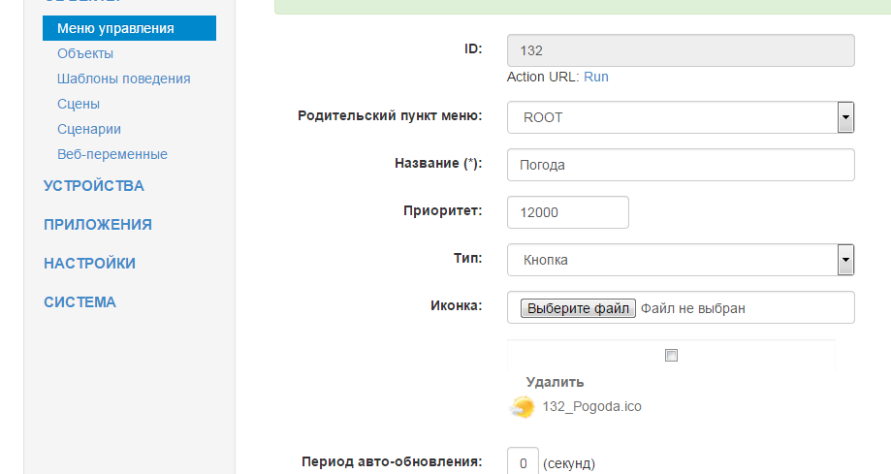
Task: Tick the Удалить checkbox for the icon
Action: 670,356
